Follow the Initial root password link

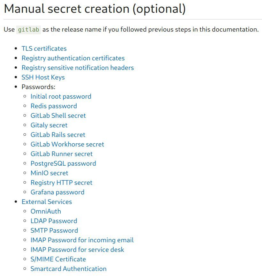(61, 96)
